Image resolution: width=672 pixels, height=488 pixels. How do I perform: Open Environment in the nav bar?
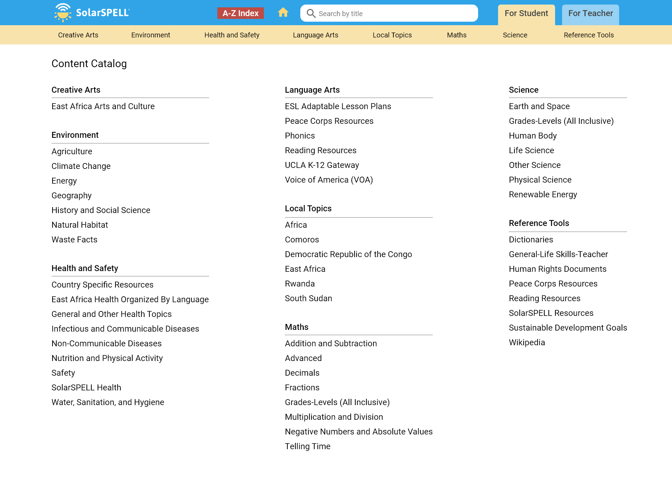point(150,35)
